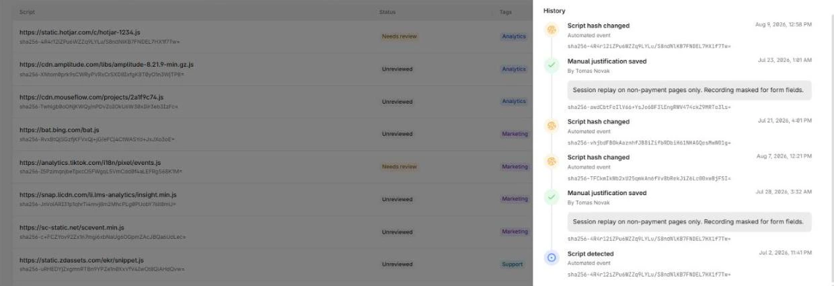
Task: Click the Jul 23 justification note text box
Action: tap(689, 90)
